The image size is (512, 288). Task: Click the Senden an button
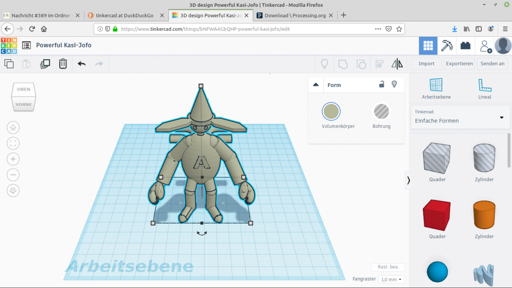[x=492, y=64]
